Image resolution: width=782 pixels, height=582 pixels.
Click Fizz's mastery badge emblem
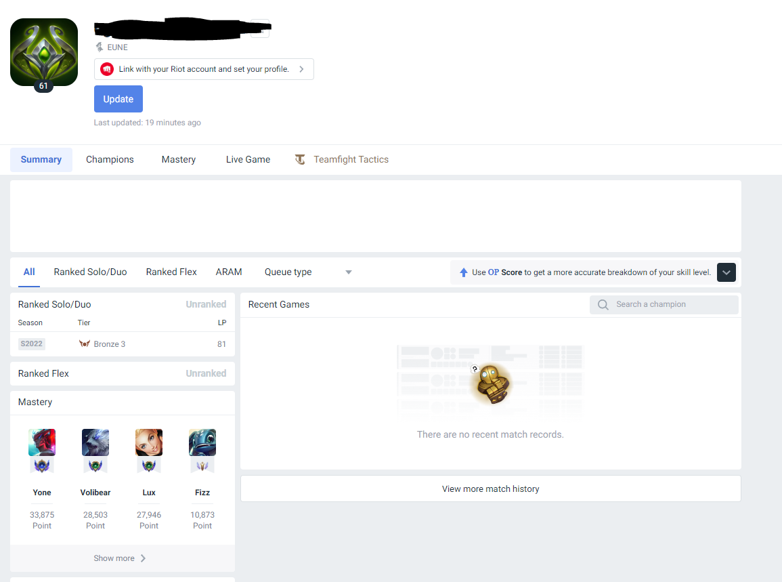(202, 465)
